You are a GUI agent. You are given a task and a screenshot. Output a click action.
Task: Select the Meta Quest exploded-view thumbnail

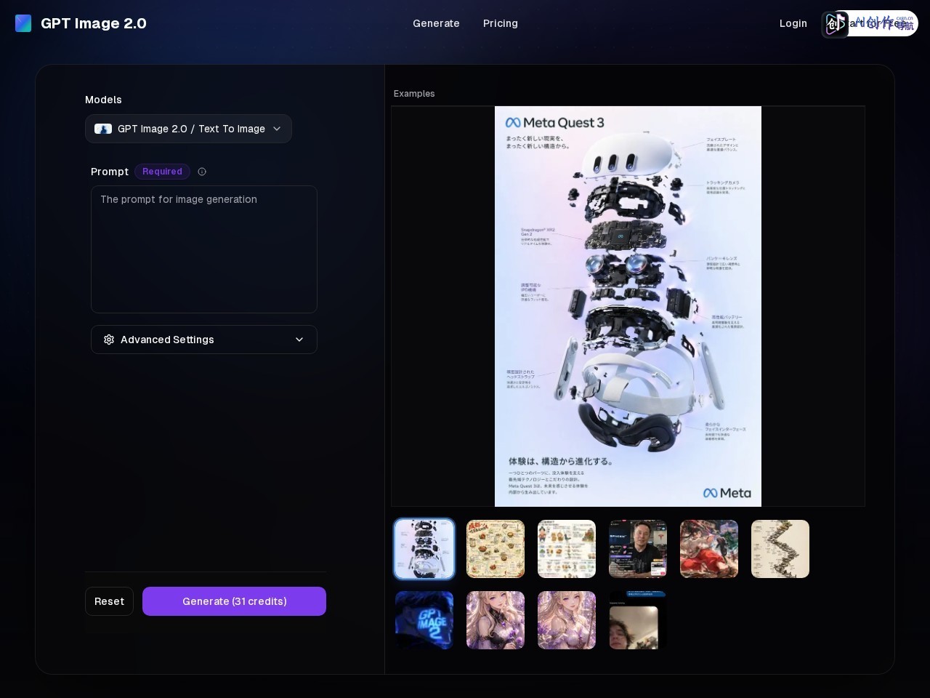424,549
